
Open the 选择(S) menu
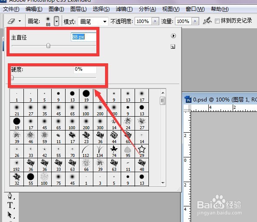(x=101, y=9)
